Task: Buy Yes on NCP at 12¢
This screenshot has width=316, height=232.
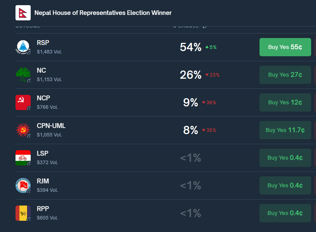Action: click(x=285, y=102)
